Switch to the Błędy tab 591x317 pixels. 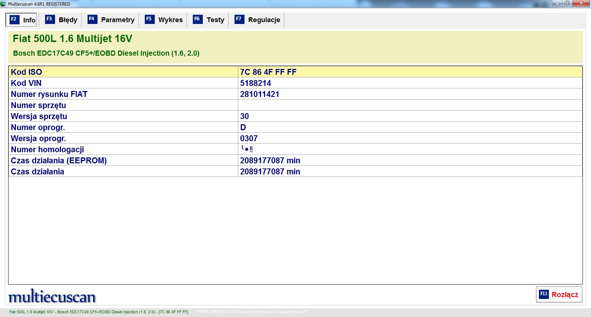pos(61,20)
